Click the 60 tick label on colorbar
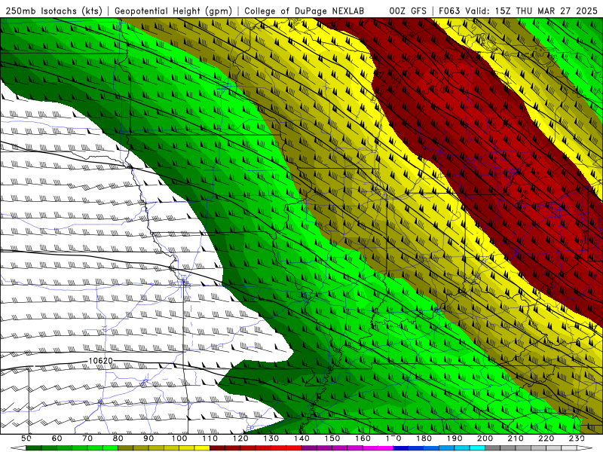This screenshot has width=603, height=452. coord(57,438)
